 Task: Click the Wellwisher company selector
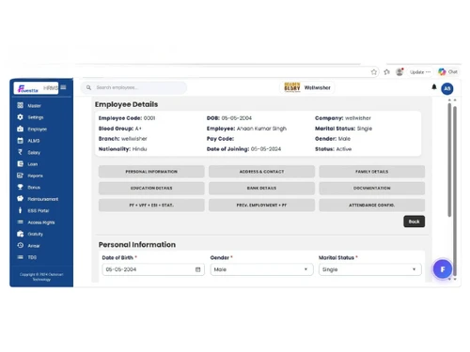pyautogui.click(x=307, y=87)
